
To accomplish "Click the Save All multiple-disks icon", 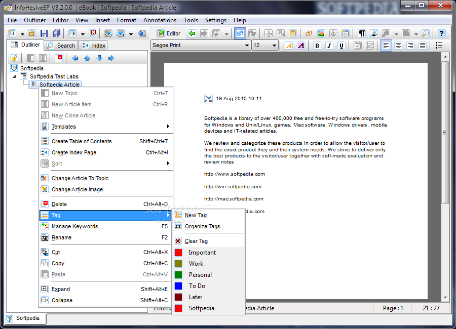I will pos(56,33).
